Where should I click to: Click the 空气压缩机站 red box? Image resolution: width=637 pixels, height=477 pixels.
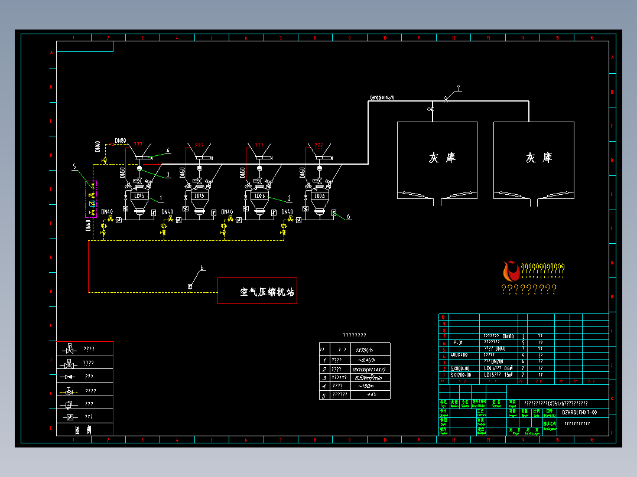257,290
